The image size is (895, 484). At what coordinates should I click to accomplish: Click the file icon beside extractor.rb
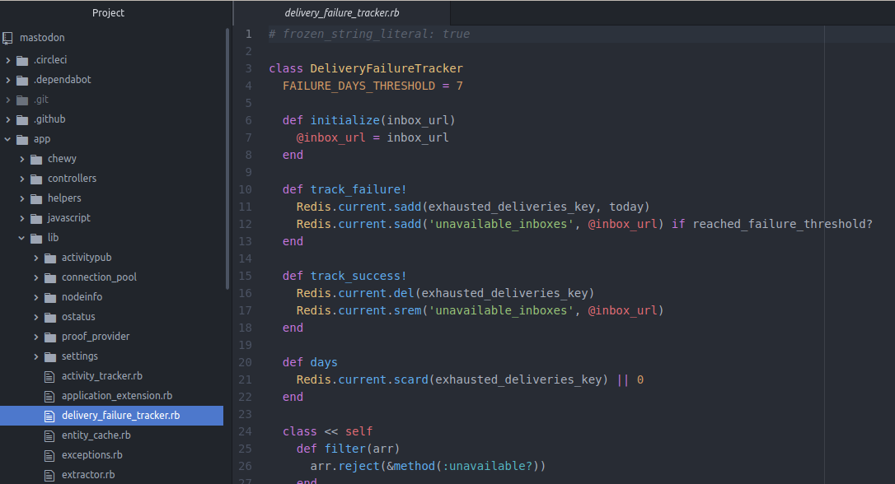tap(49, 474)
